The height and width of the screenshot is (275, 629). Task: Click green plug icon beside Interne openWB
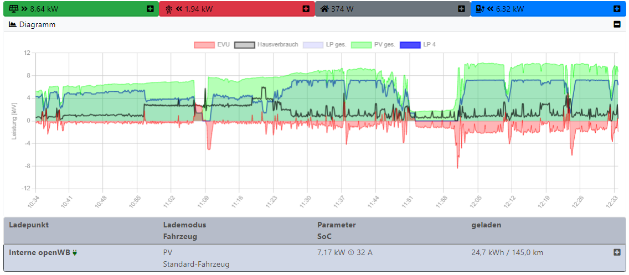point(75,253)
